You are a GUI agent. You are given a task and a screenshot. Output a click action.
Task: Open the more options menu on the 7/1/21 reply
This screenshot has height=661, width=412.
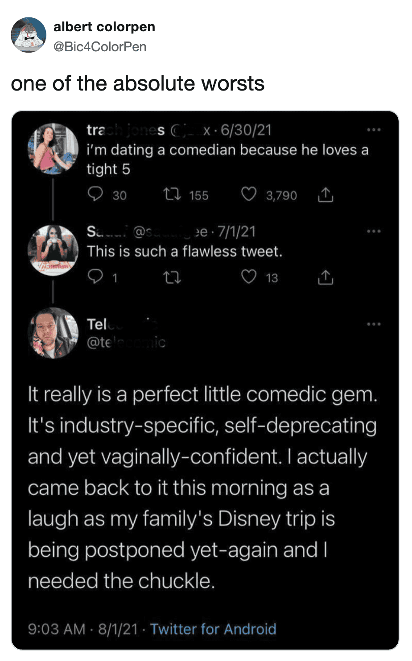[x=374, y=231]
